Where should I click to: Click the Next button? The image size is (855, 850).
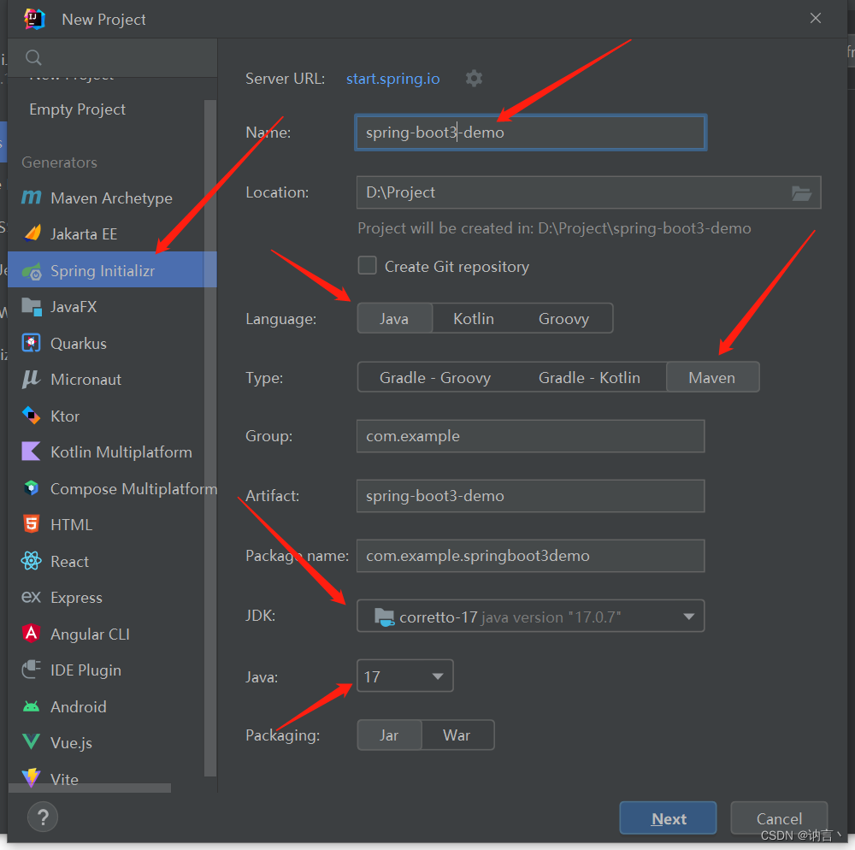coord(668,818)
